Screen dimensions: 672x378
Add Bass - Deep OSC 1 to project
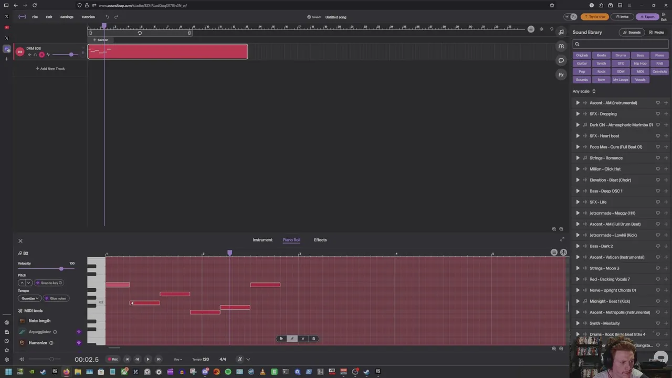coord(666,191)
